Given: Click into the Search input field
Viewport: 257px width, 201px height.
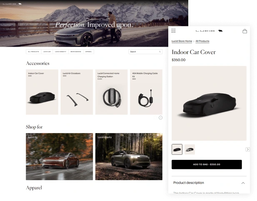Looking at the screenshot, I should point(145,52).
